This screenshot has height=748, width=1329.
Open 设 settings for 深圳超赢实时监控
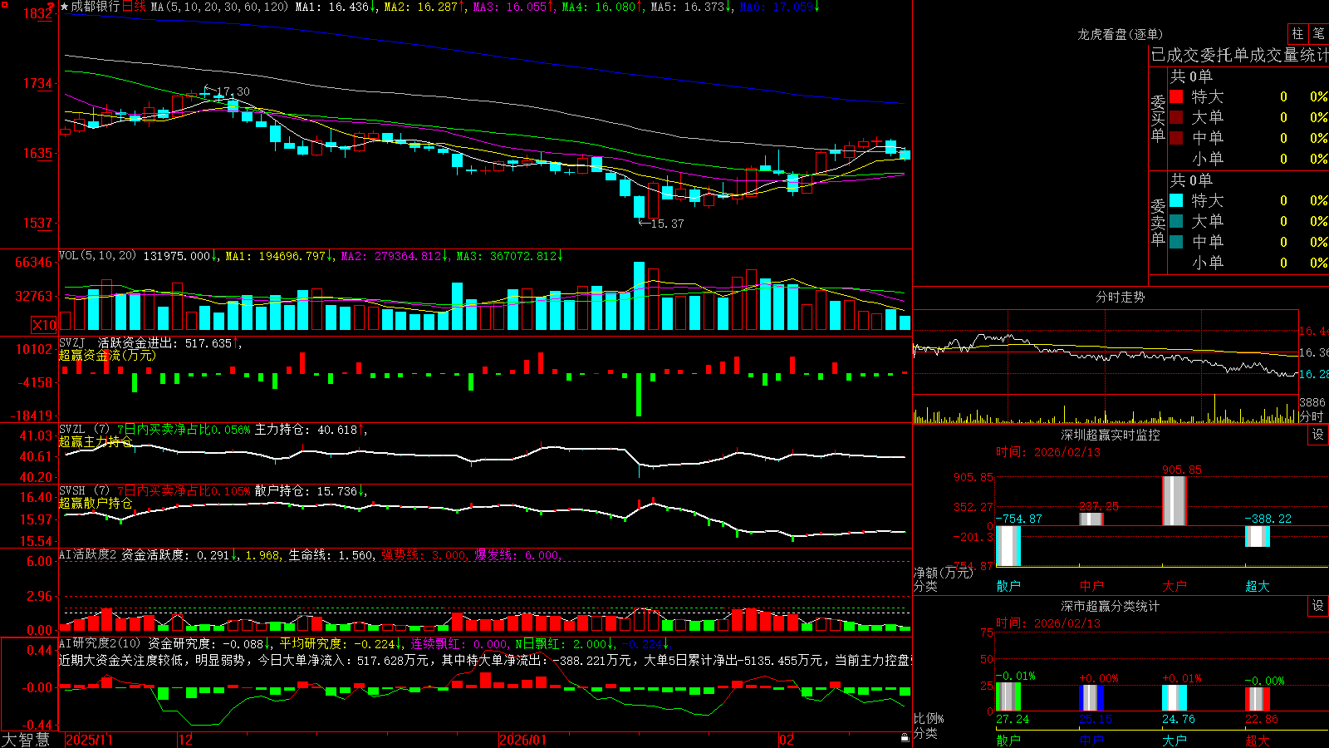coord(1318,435)
